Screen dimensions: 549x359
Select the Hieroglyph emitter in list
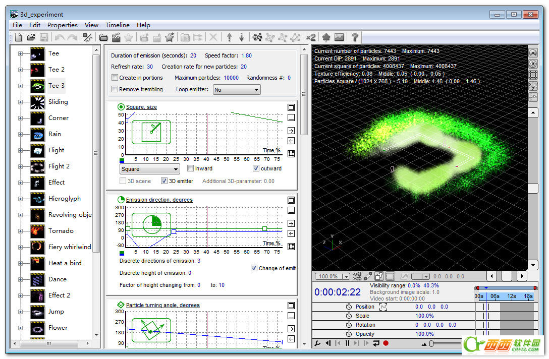click(64, 199)
